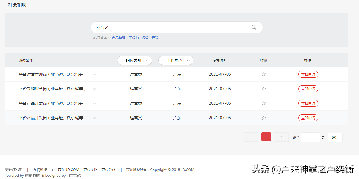Viewport: 359px width, 179px height.
Task: Click the 操作 column header
Action: coord(307,61)
